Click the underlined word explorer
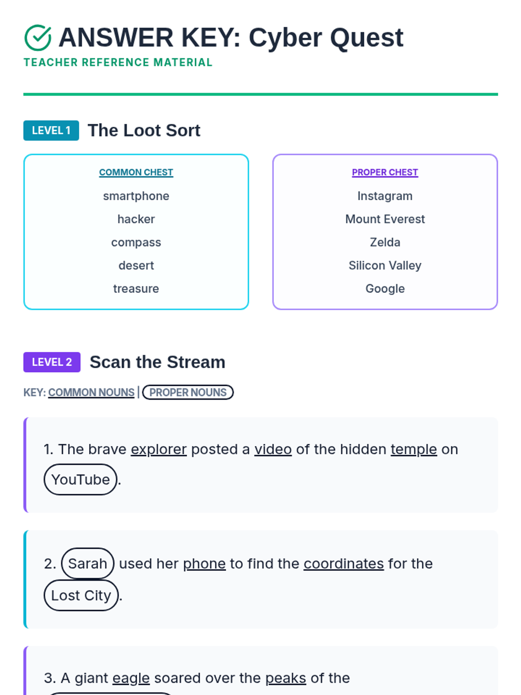 click(x=159, y=449)
